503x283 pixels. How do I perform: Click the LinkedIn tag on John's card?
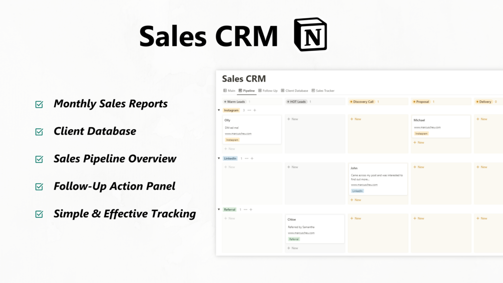357,191
